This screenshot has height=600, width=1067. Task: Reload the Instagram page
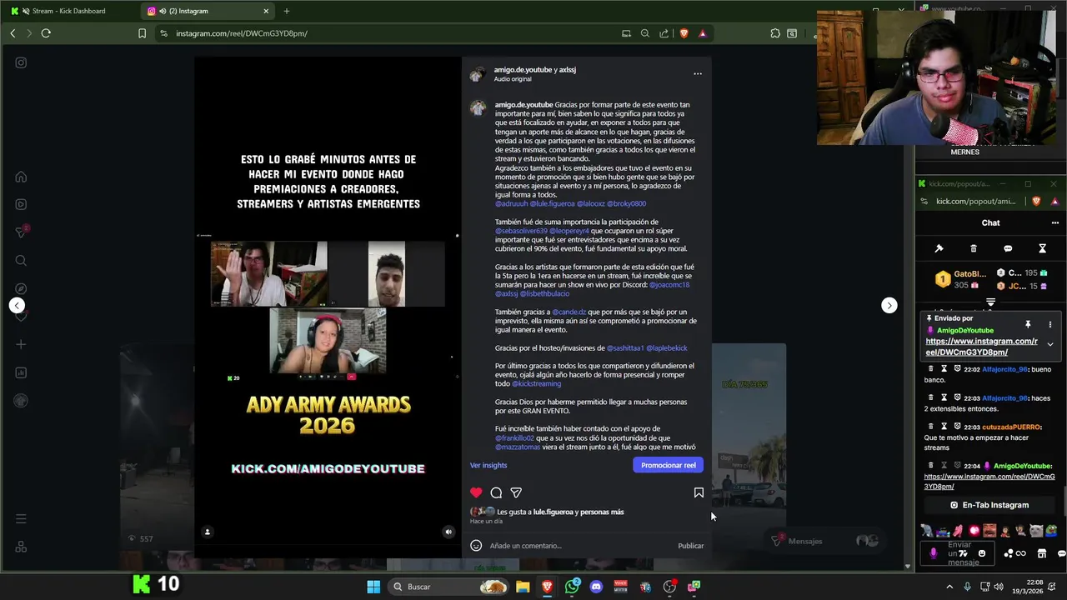[46, 33]
